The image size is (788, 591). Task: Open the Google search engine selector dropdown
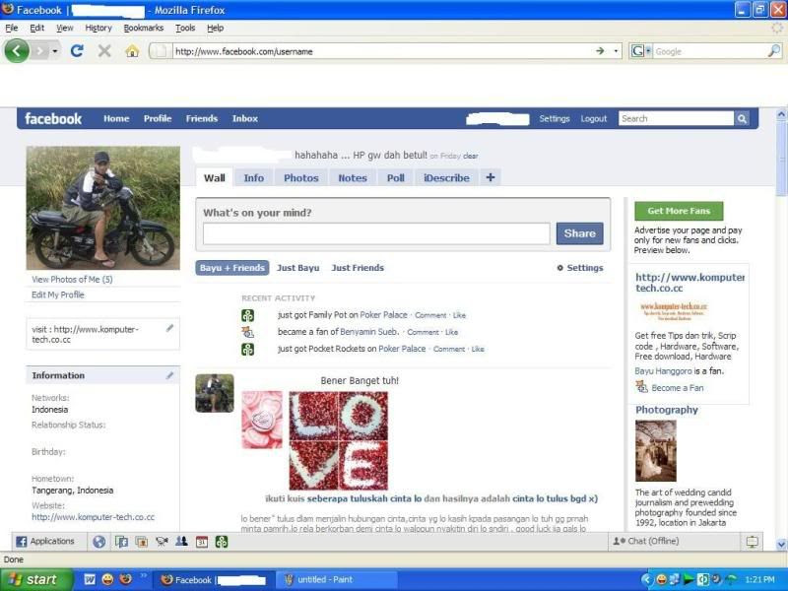point(649,51)
